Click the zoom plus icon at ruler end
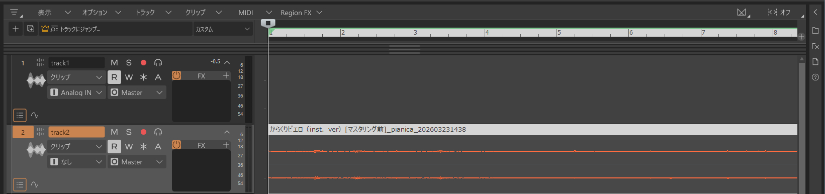 (801, 37)
